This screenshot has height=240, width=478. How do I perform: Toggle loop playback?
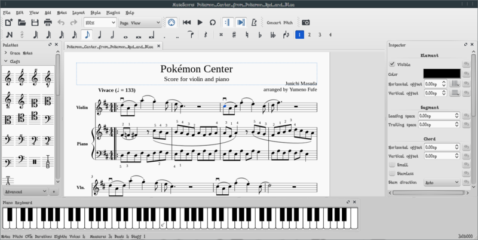click(x=213, y=22)
